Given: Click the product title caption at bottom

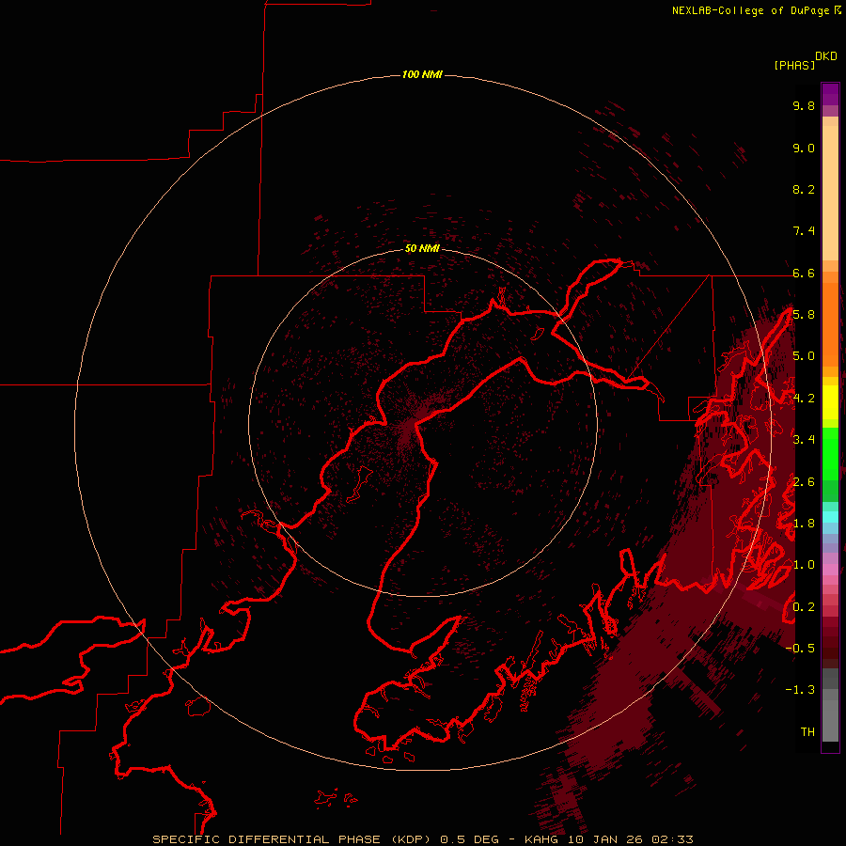Looking at the screenshot, I should [422, 839].
